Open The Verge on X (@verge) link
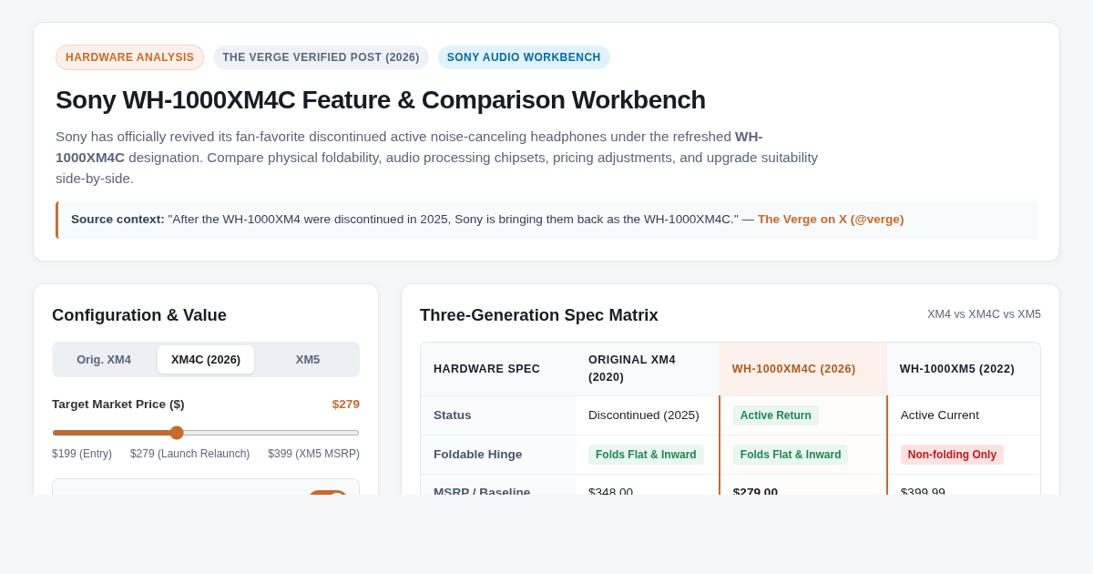Screen dimensions: 1093x574 (831, 220)
